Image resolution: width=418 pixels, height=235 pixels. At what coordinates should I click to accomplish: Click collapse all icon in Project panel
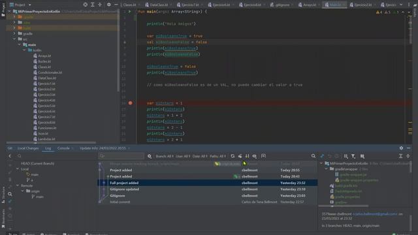coord(100,5)
